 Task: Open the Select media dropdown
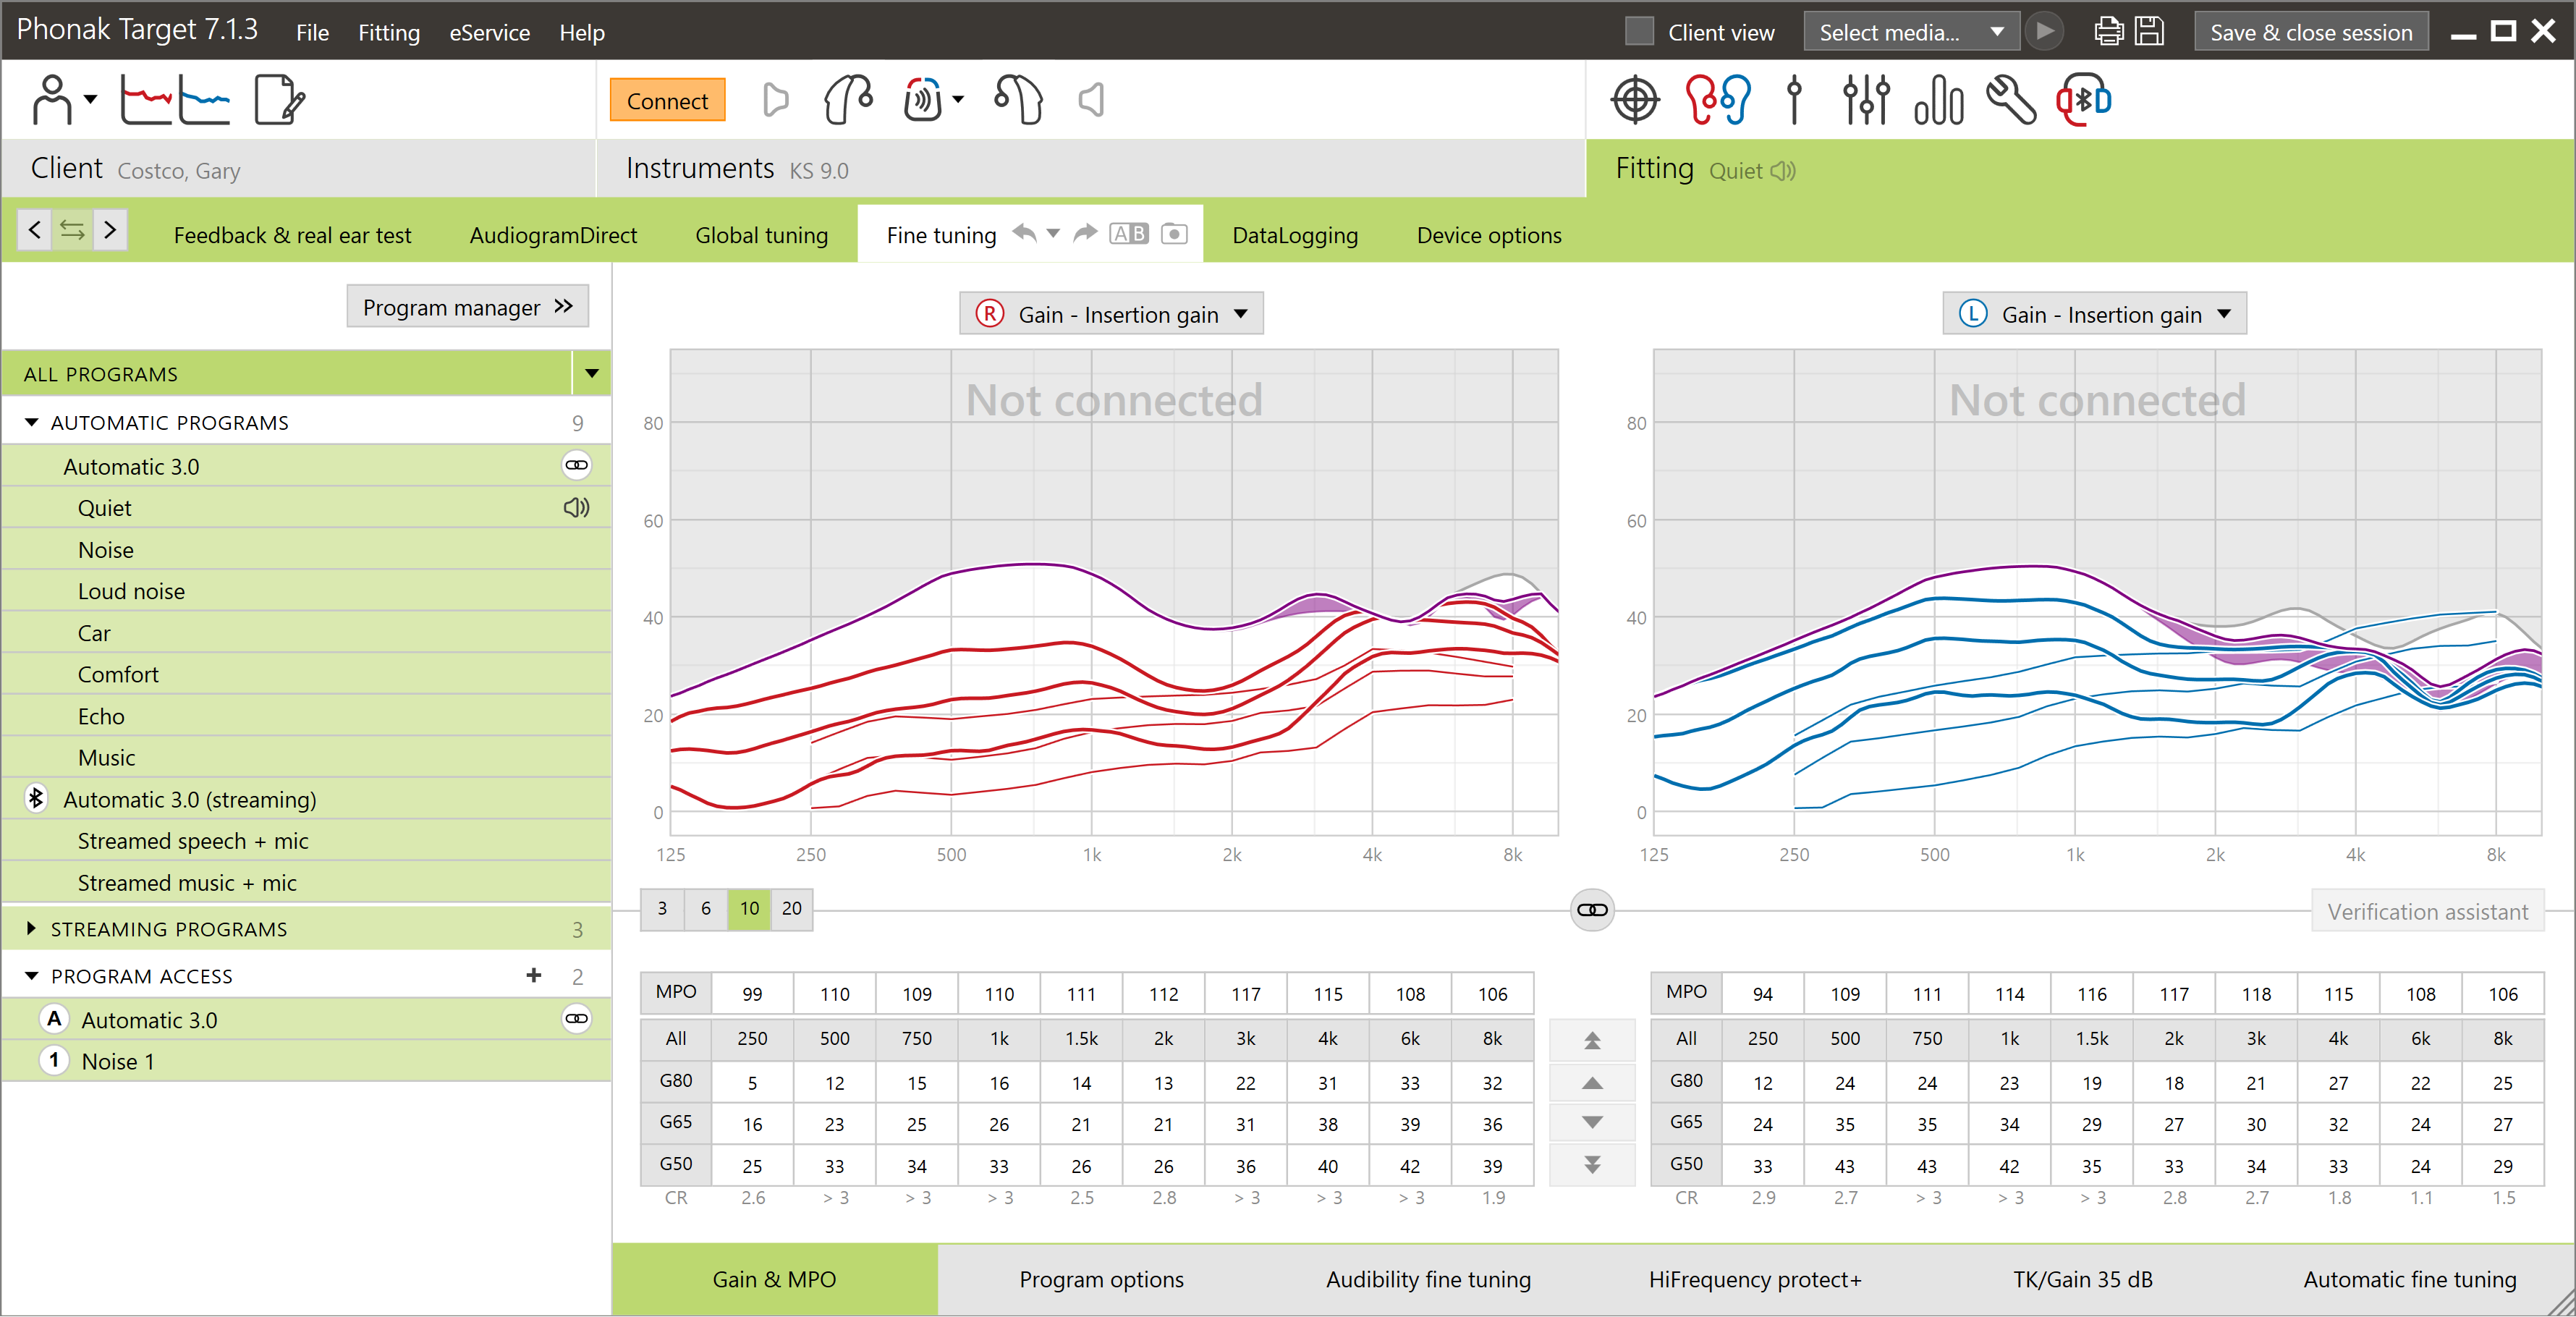[1911, 32]
